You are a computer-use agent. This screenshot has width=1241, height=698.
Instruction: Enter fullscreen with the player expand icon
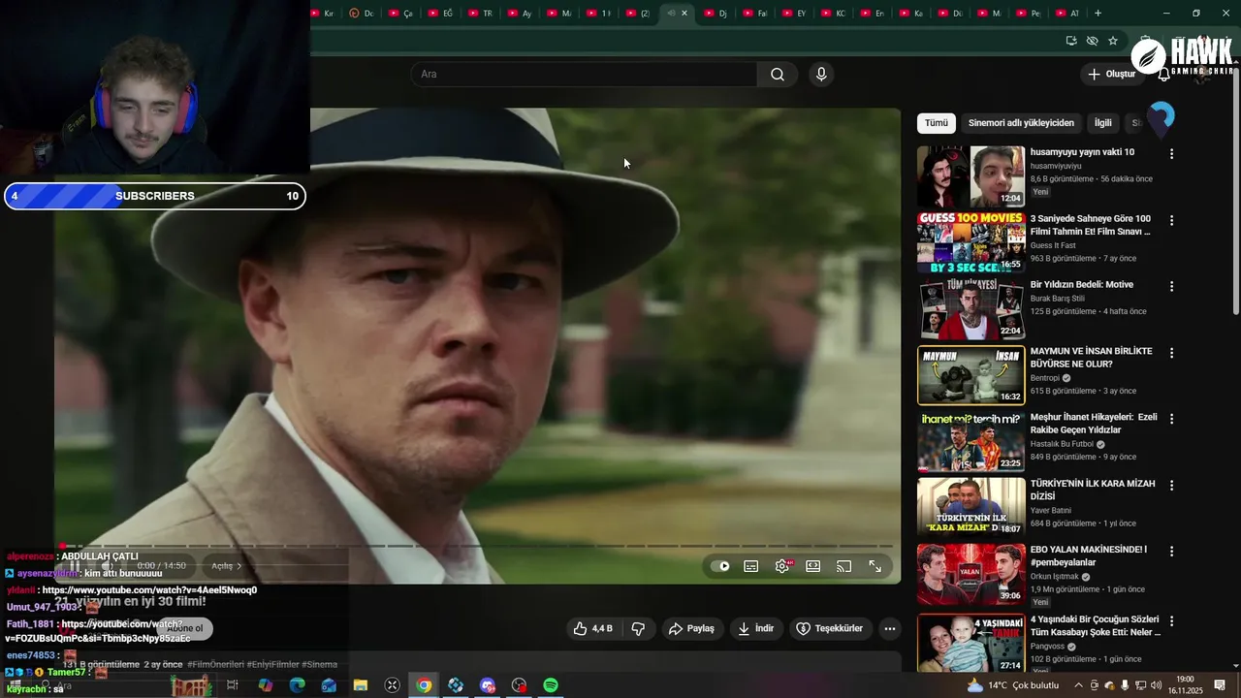coord(875,566)
